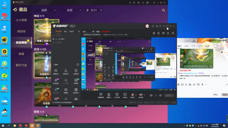Screen dimensions: 228x128
Task: Open streaming settings gear icon
Action: click(160, 95)
